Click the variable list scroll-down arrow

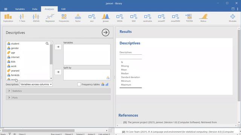coord(51,78)
